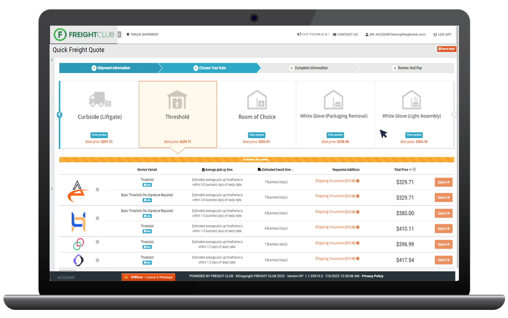Open info icon beside first carrier
Viewport: 508px width, 318px height.
[97, 189]
